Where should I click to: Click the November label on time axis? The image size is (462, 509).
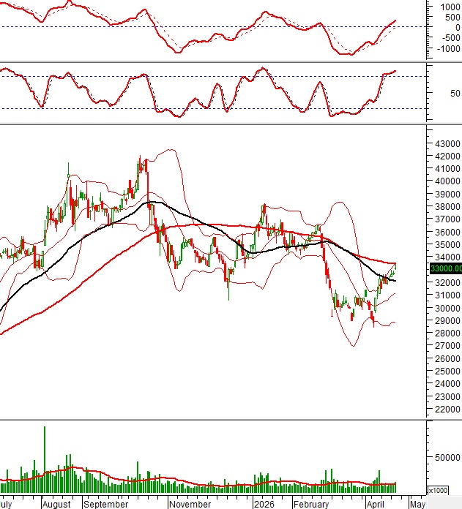click(190, 504)
